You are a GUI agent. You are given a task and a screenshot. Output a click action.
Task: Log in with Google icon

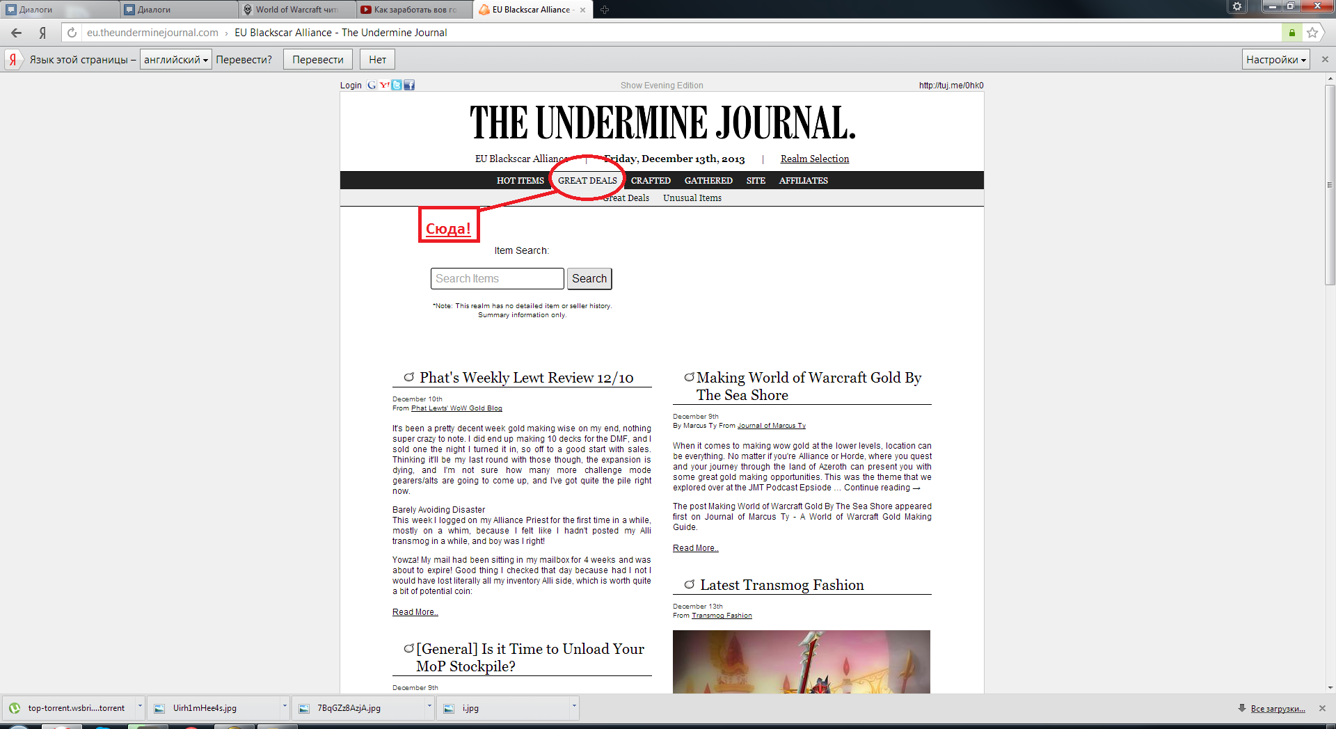click(x=372, y=85)
